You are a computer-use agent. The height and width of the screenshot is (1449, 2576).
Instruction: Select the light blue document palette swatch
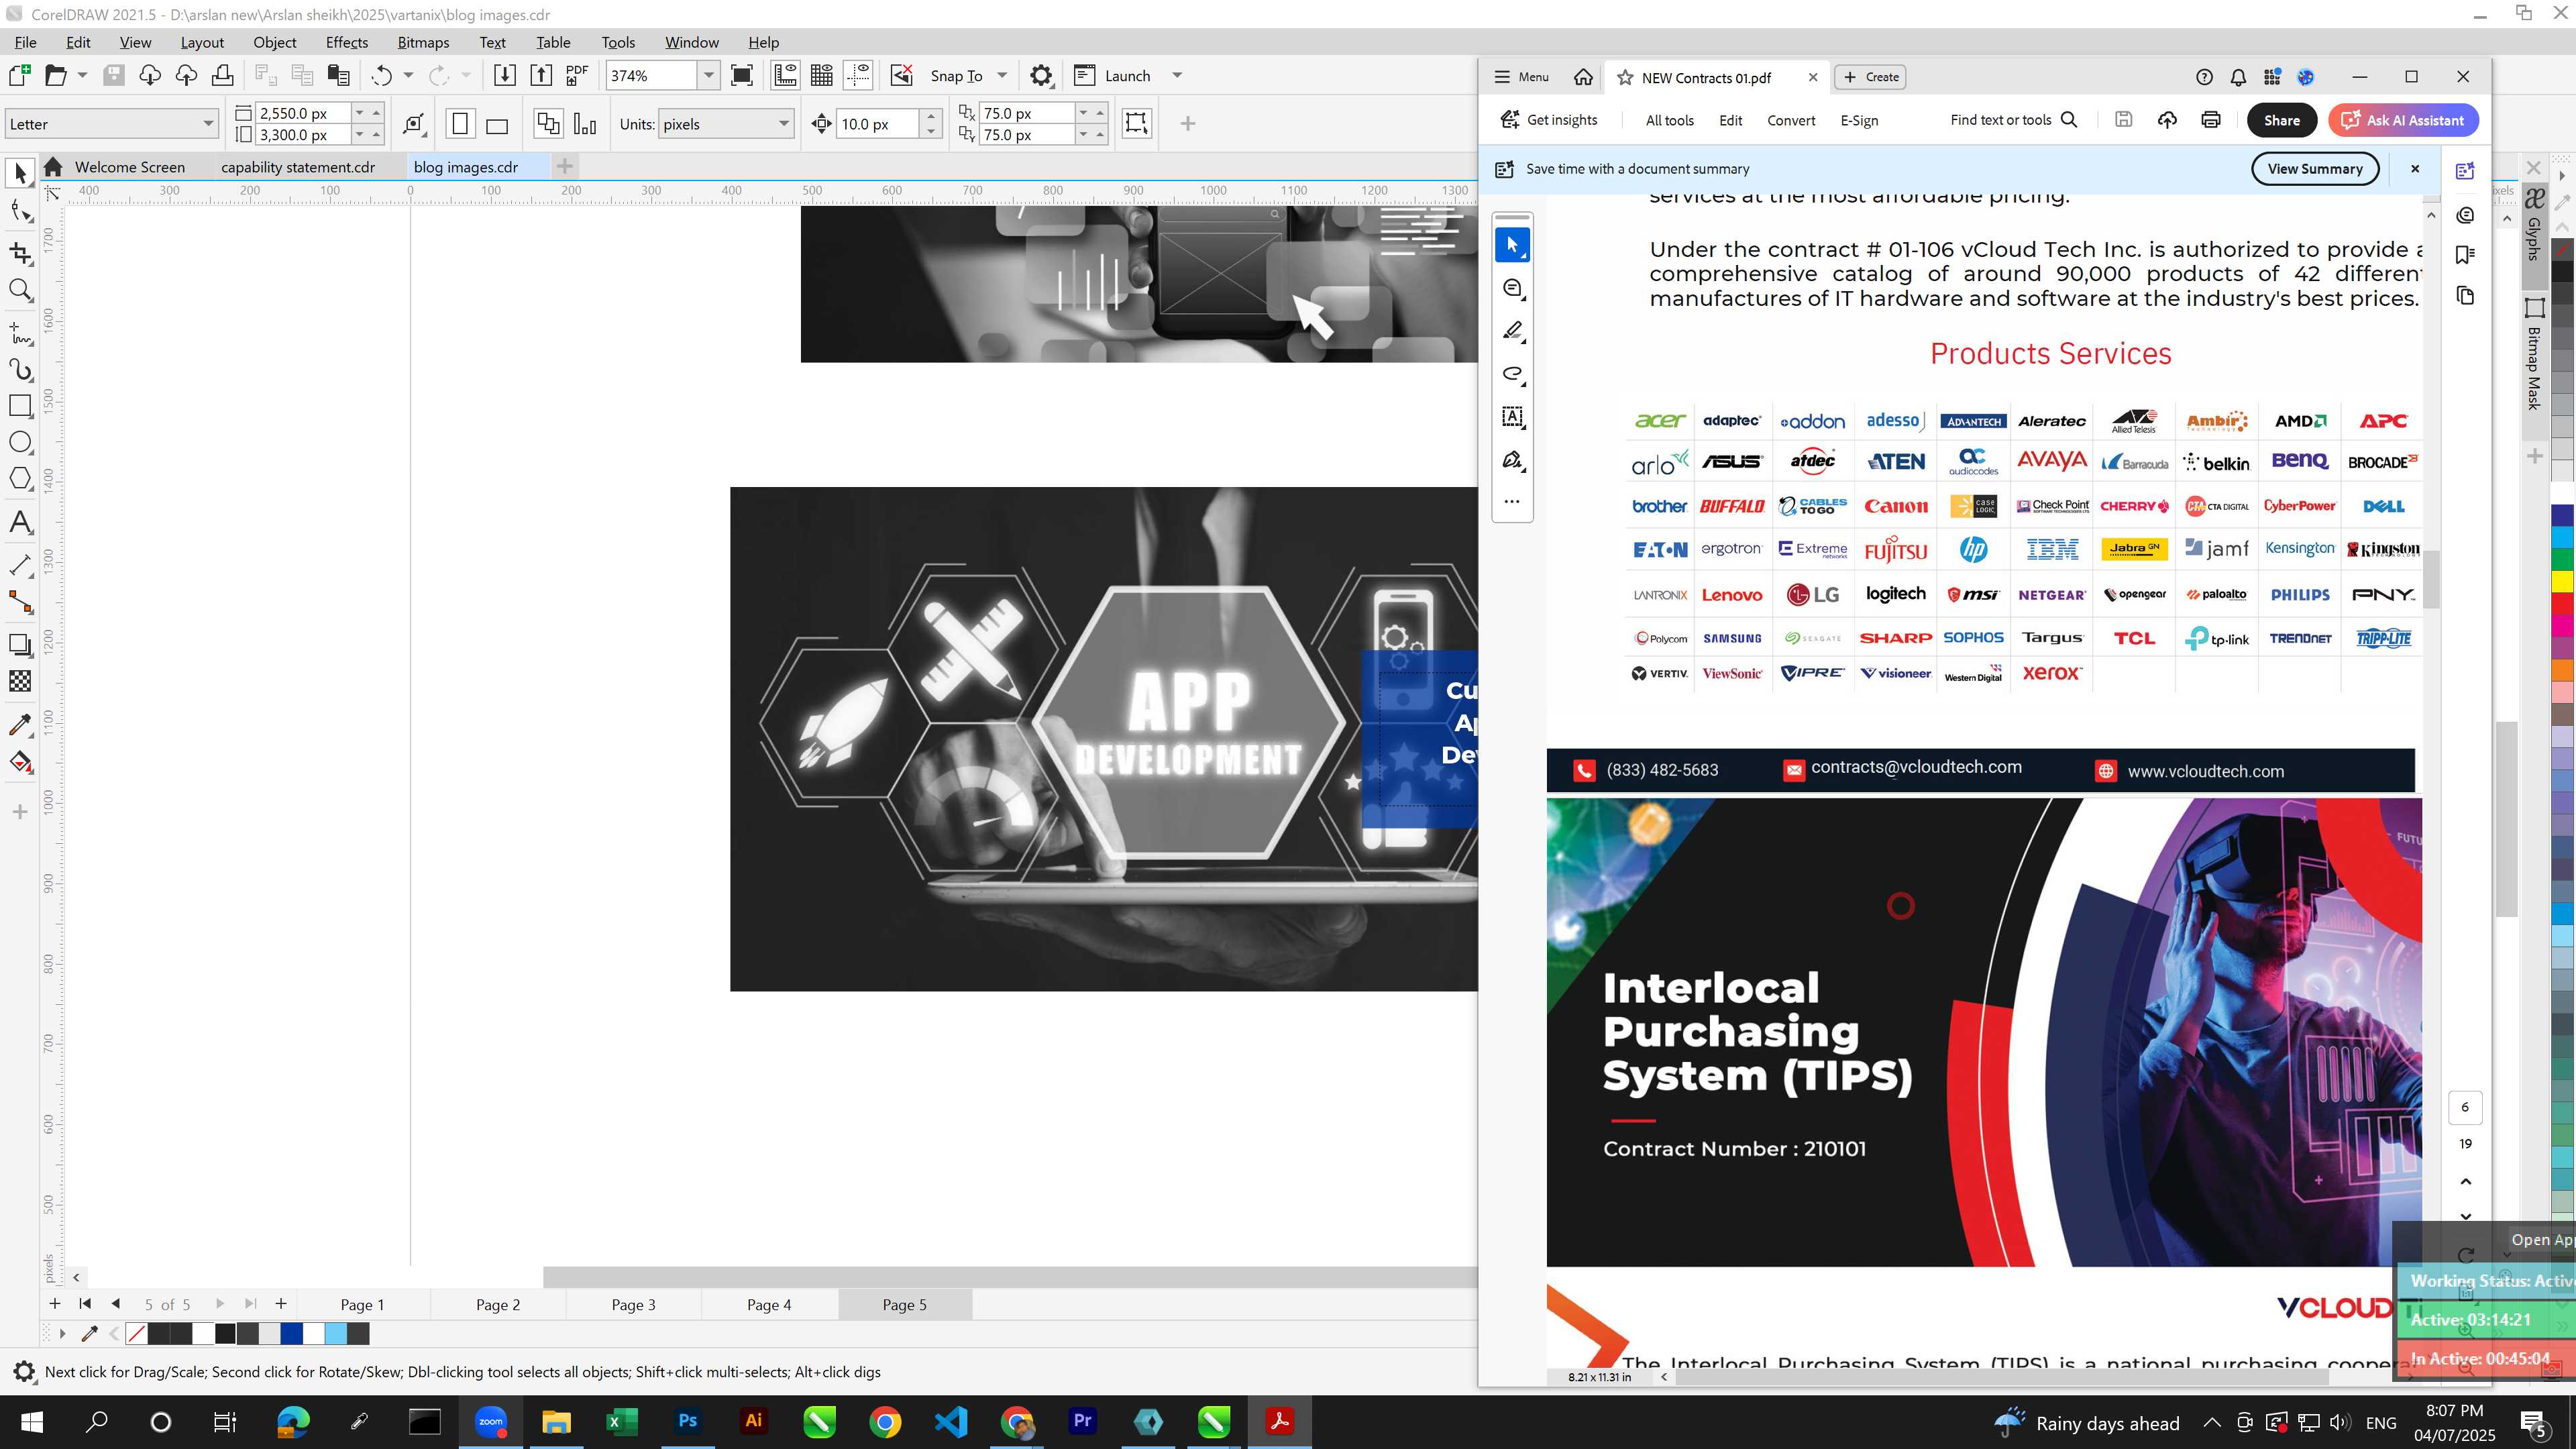point(336,1333)
